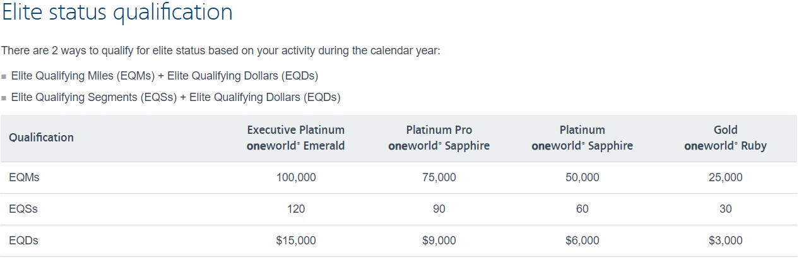Select the 60 EQSs cell
799x262 pixels.
(x=582, y=209)
